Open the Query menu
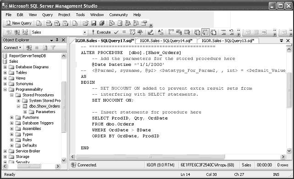The width and height of the screenshot is (294, 179). tap(47, 15)
